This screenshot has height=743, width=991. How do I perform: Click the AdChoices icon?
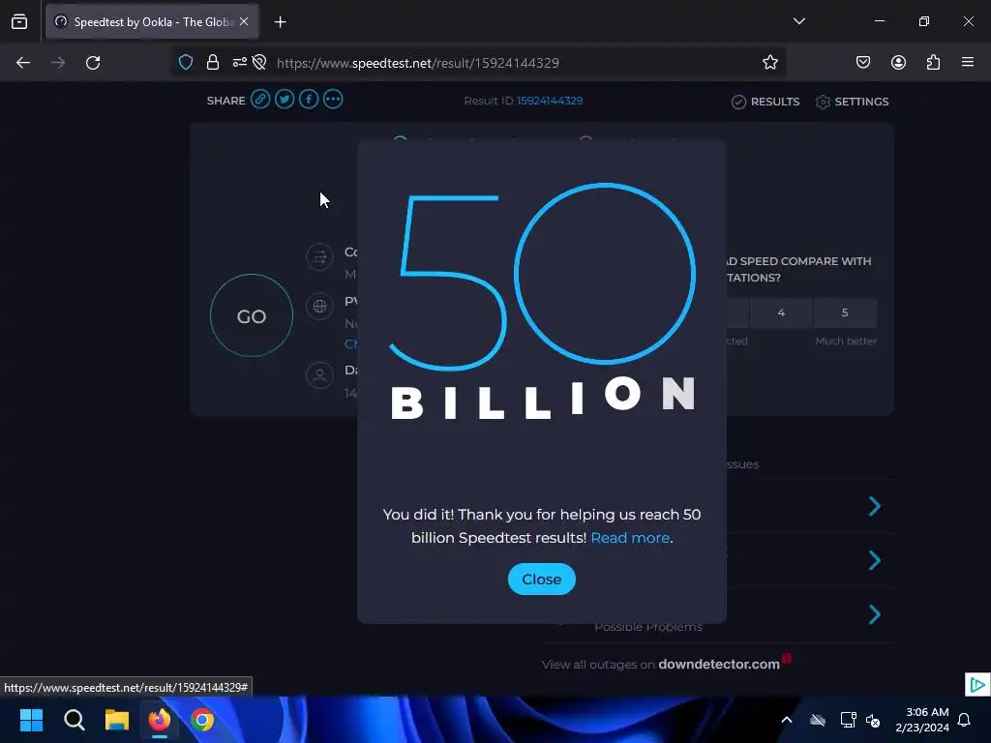[x=977, y=684]
